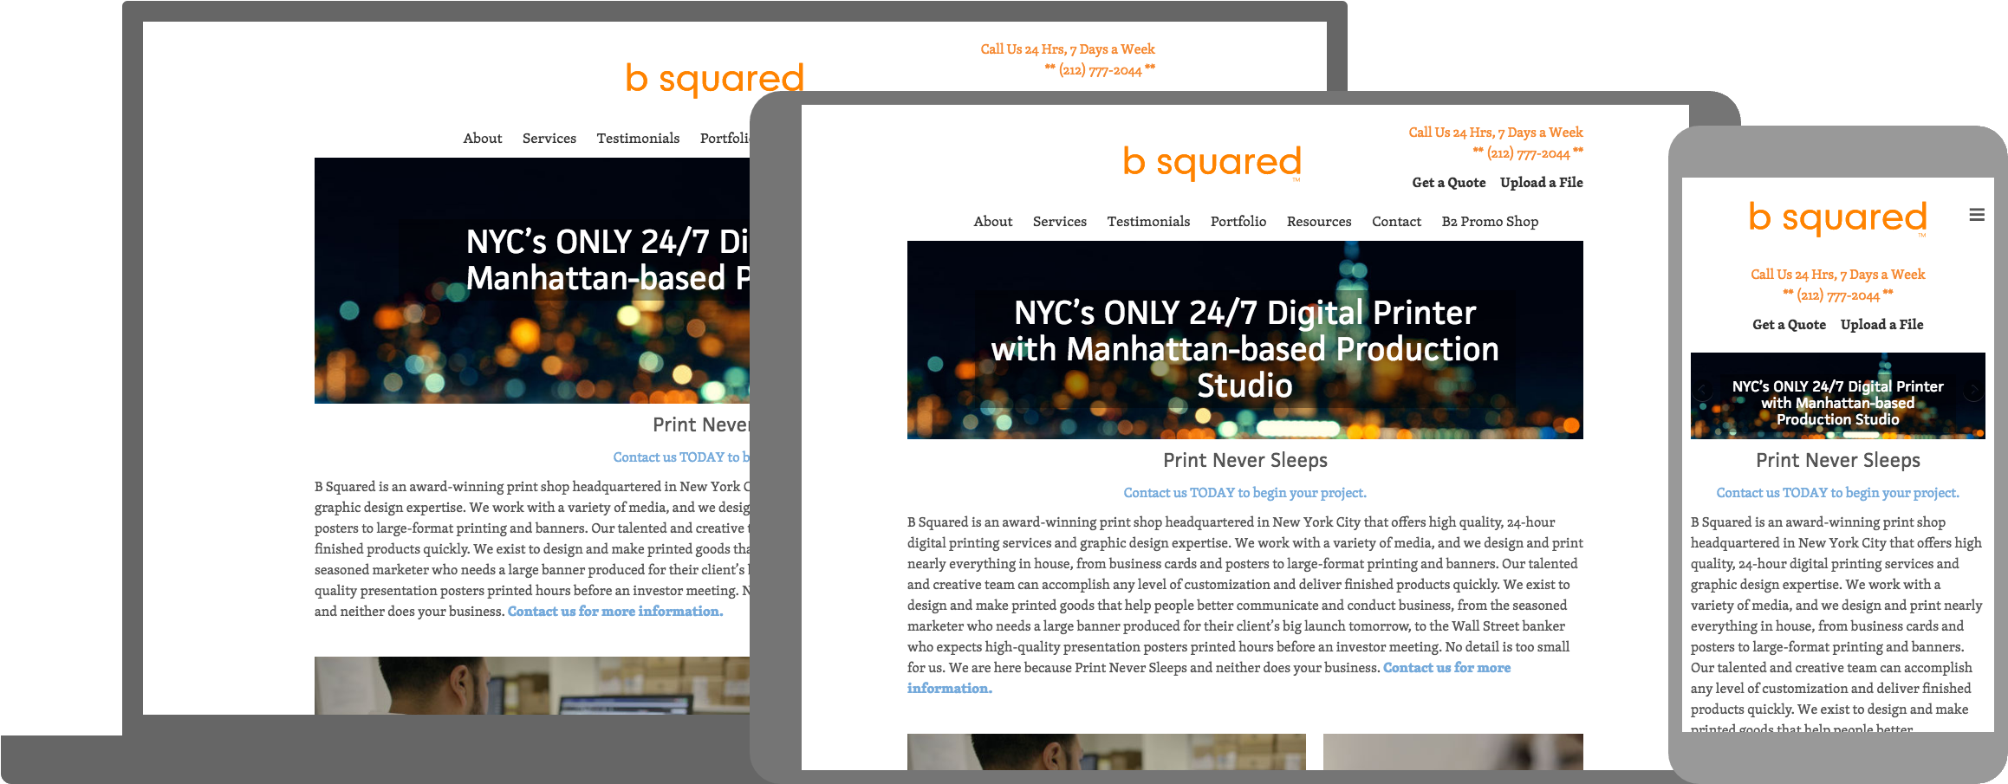The width and height of the screenshot is (2008, 784).
Task: Click 'Contact us for more information' on laptop
Action: [x=614, y=612]
